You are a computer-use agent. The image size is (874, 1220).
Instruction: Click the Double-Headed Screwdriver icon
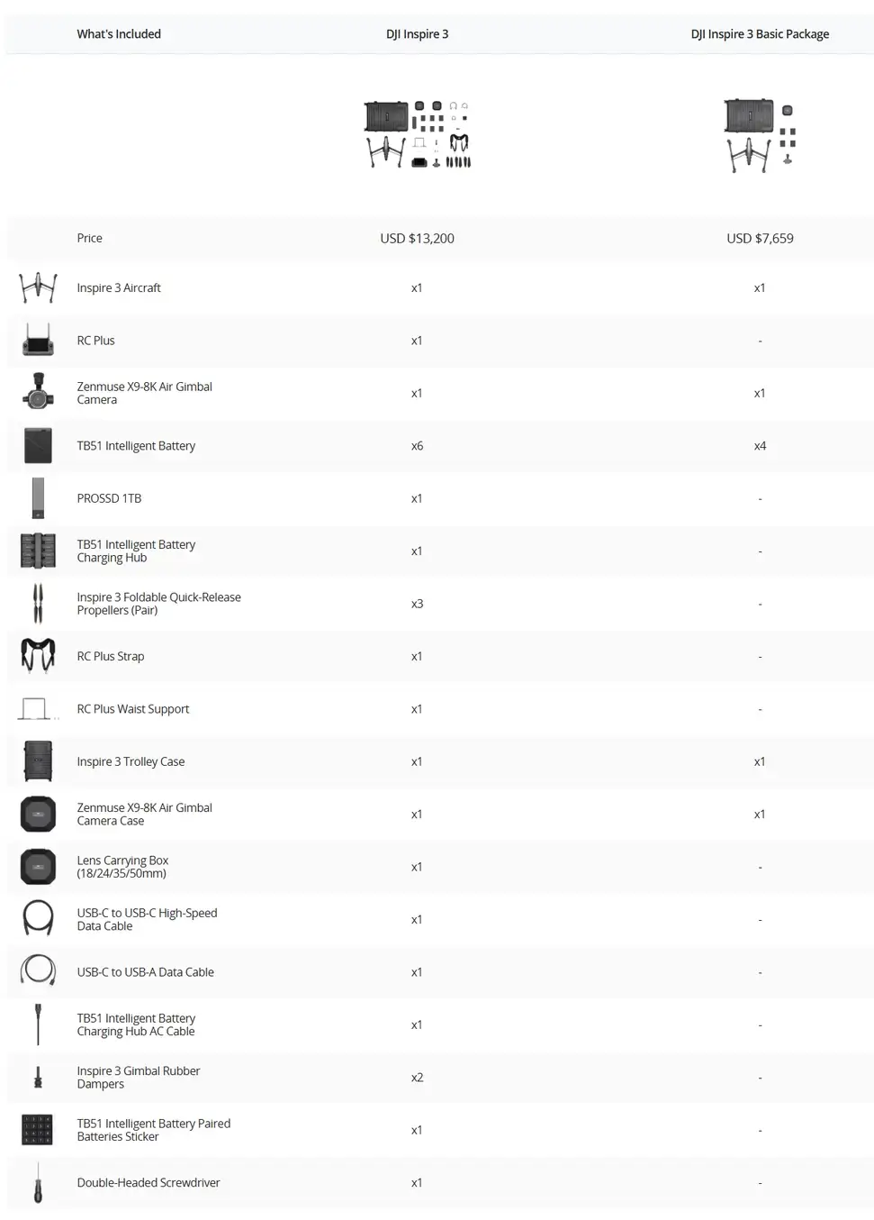click(x=38, y=1183)
